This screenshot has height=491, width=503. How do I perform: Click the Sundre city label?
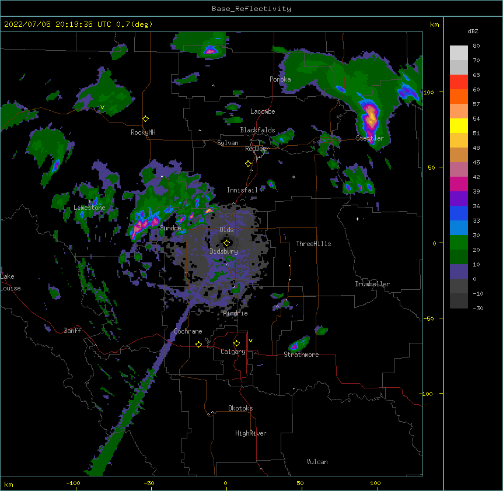(170, 228)
